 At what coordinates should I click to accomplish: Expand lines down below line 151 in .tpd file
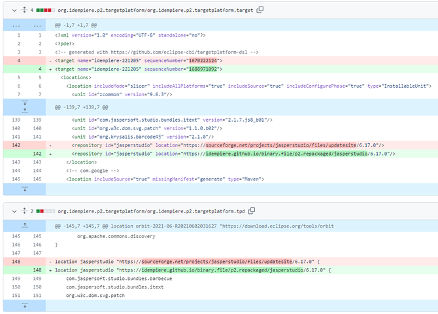click(x=25, y=305)
